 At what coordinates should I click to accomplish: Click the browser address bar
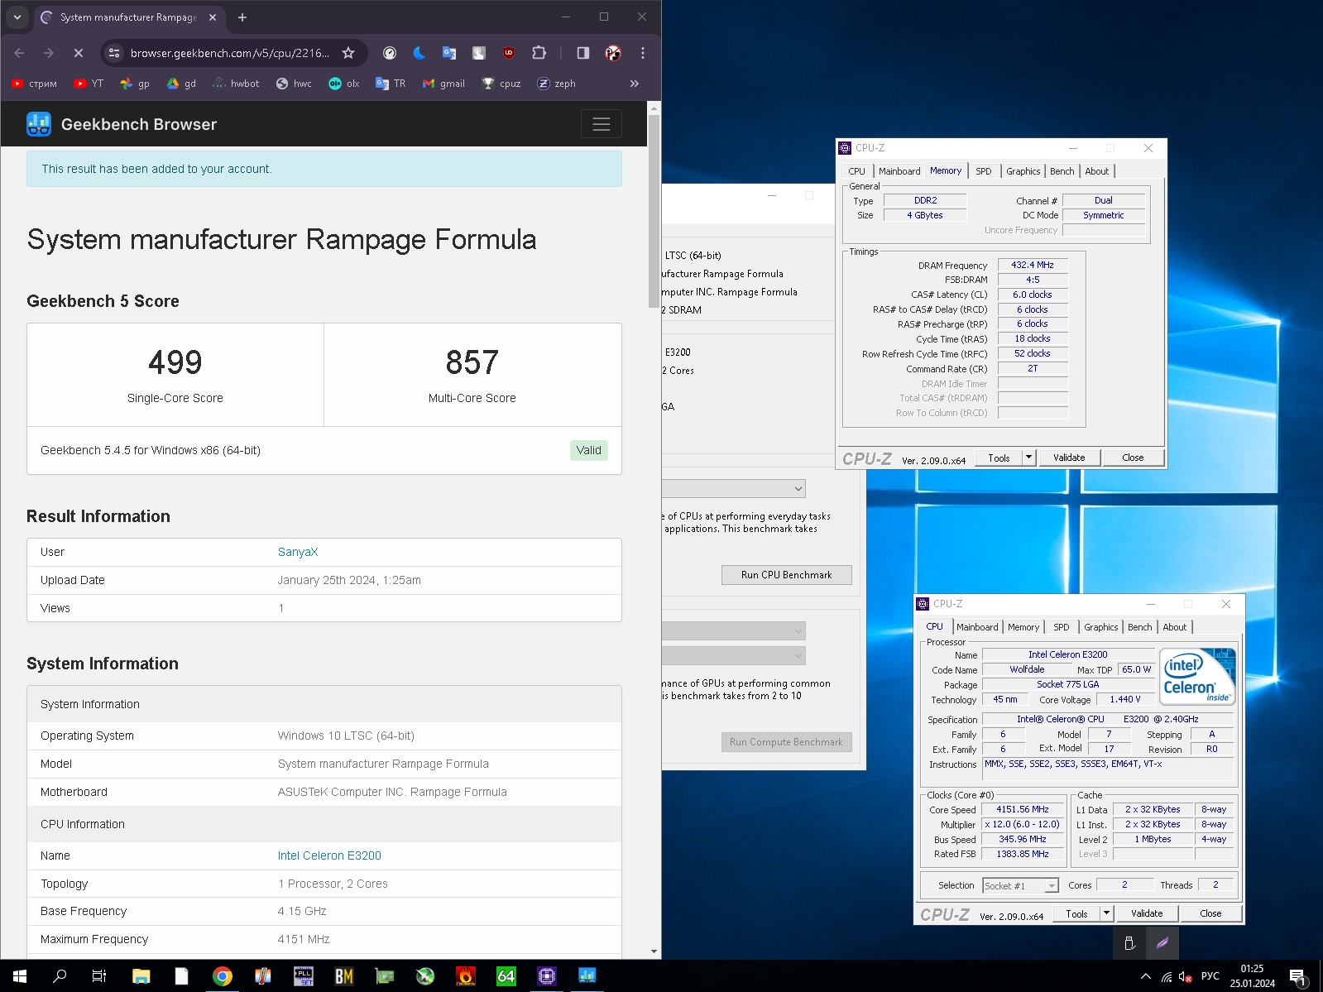pyautogui.click(x=229, y=53)
